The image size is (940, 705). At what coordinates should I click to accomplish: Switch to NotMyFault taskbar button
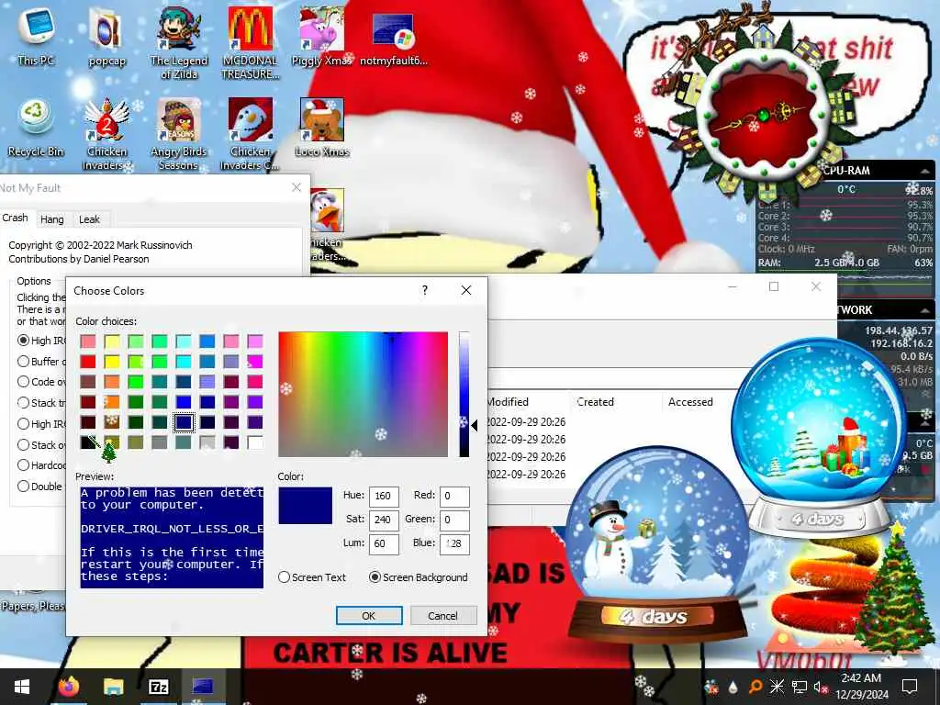pyautogui.click(x=203, y=687)
